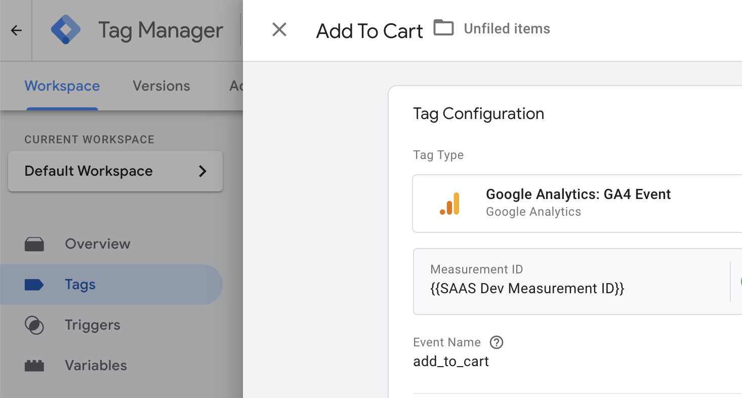This screenshot has height=398, width=742.
Task: Open the Unfiled items folder label
Action: [x=507, y=29]
